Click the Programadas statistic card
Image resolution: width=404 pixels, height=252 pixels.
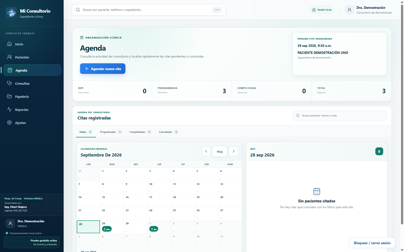coord(192,91)
